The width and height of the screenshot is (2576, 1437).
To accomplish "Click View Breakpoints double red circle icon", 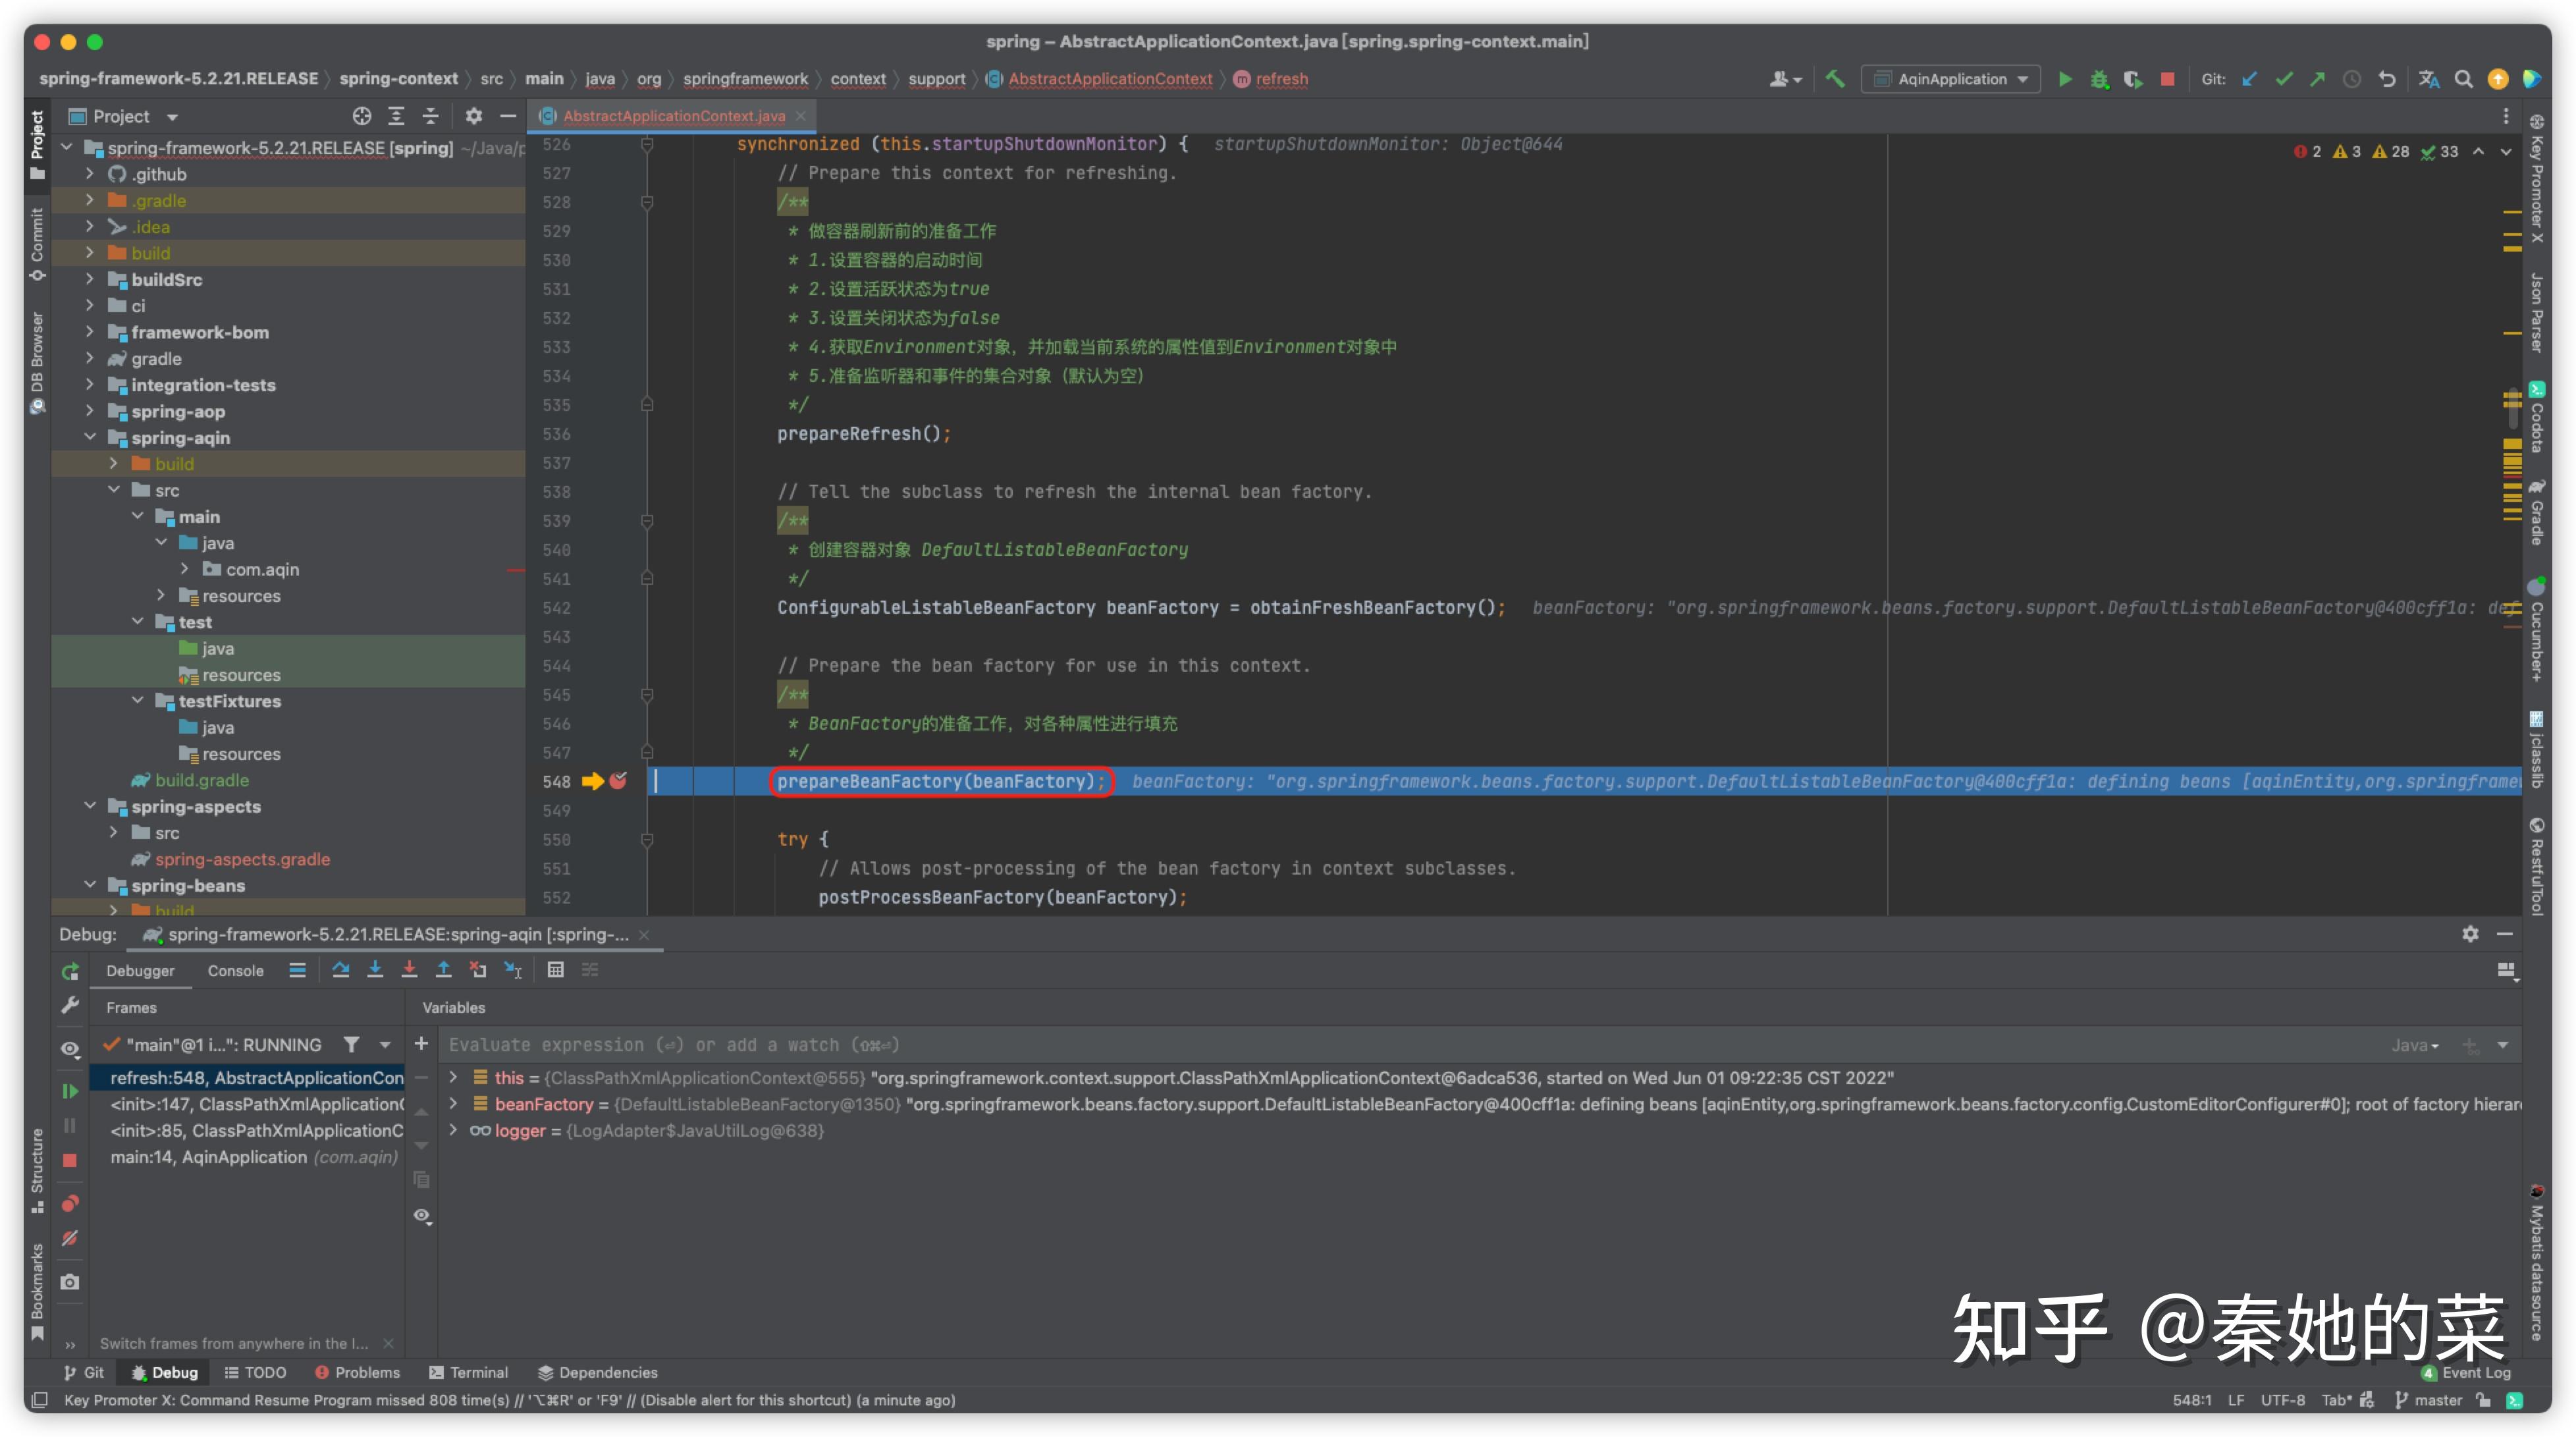I will coord(70,1202).
